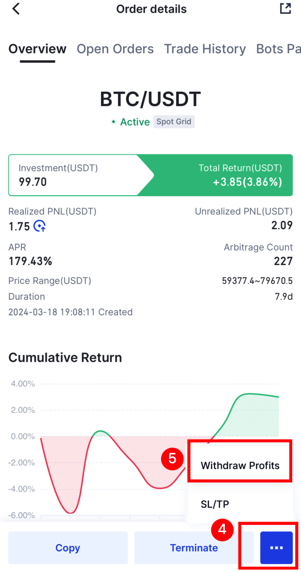Tap the Terminate button

[x=194, y=548]
